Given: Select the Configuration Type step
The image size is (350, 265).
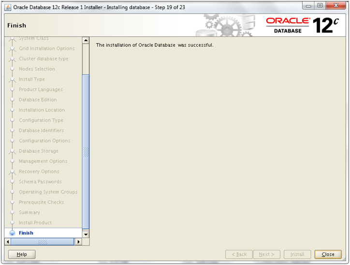Looking at the screenshot, I should coord(41,120).
